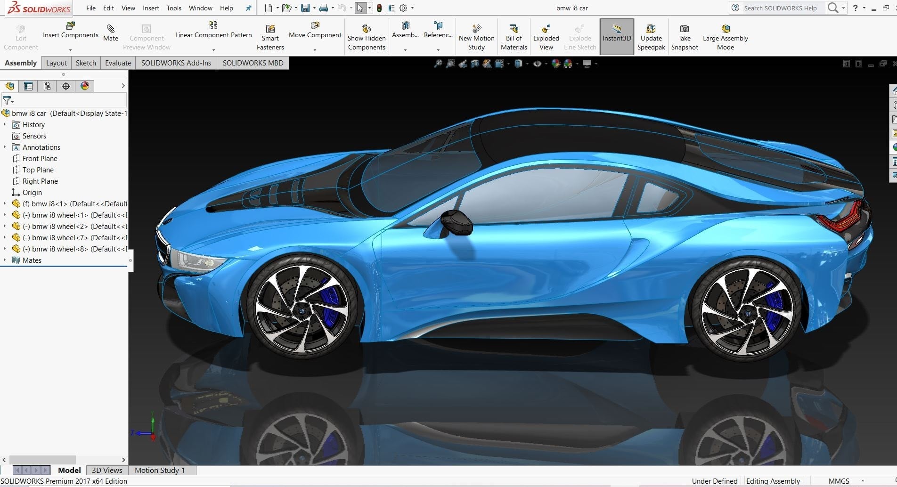
Task: Open the File menu
Action: click(91, 8)
